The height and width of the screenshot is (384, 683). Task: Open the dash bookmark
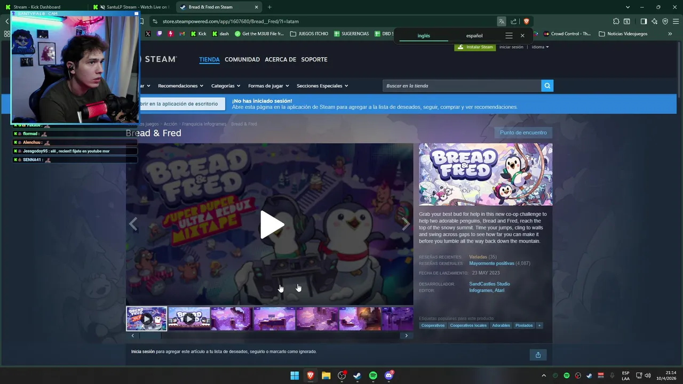coord(220,34)
